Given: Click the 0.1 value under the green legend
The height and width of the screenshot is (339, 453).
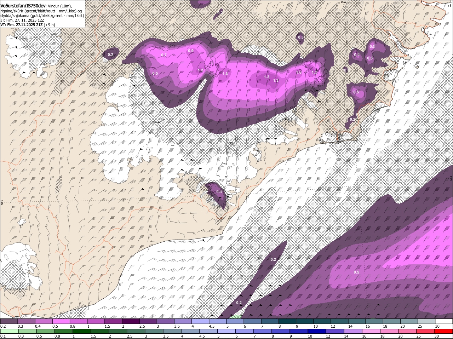Looking at the screenshot, I should point(3,336).
